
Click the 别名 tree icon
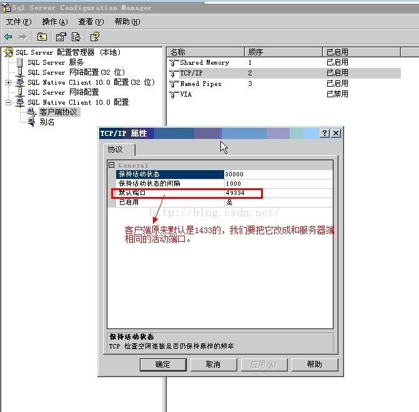[x=31, y=122]
